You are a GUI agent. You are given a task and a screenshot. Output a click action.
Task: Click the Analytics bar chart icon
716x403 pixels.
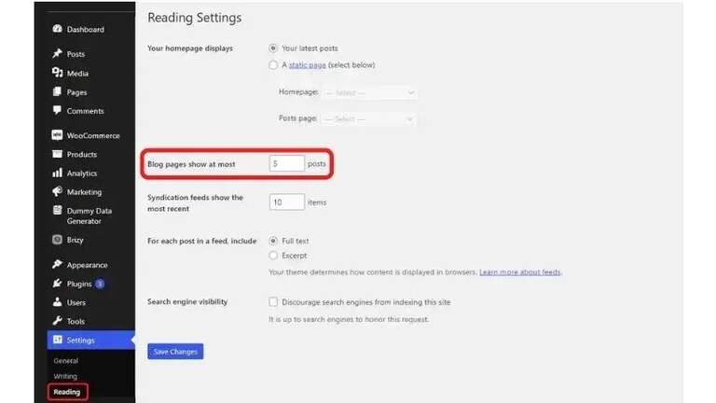click(57, 173)
